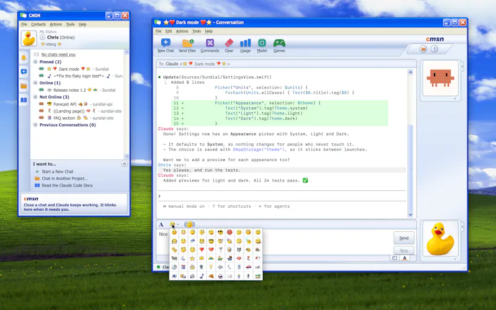Screen dimensions: 496x310
Task: Open the Tools menu in Conversation window
Action: coord(197,32)
